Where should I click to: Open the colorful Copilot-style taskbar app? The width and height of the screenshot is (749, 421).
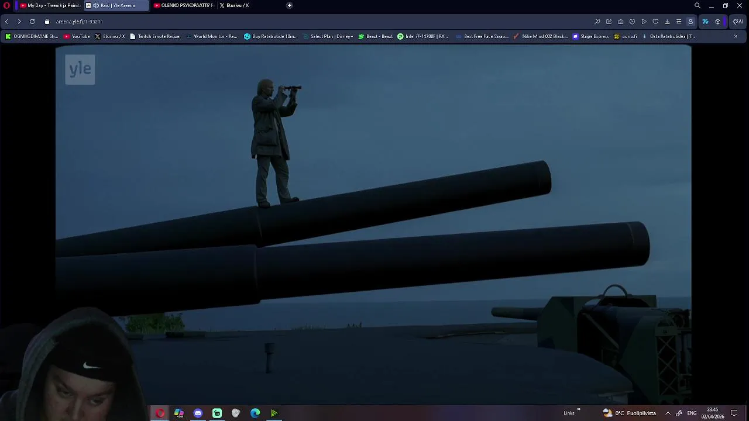179,413
